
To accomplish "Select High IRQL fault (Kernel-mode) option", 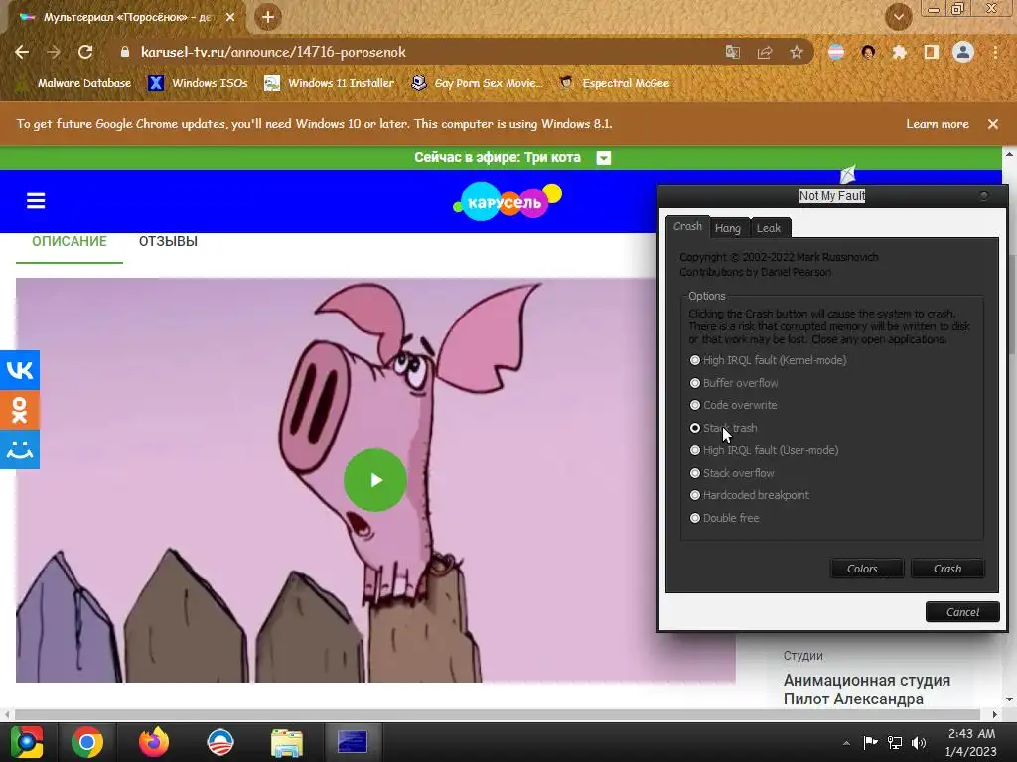I will coord(768,360).
